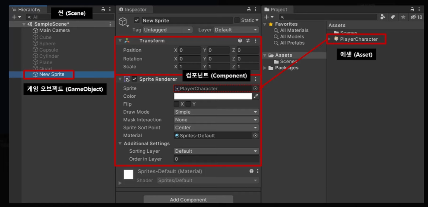
Task: Select Main Camera in Hierarchy
Action: (54, 30)
